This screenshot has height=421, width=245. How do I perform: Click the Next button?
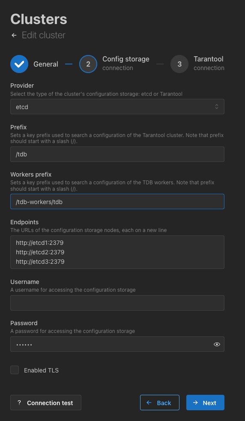(x=205, y=403)
